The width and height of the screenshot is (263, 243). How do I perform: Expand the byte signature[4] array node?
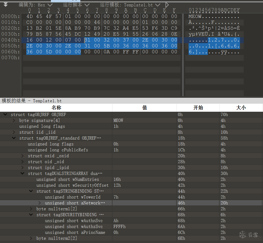click(14, 121)
